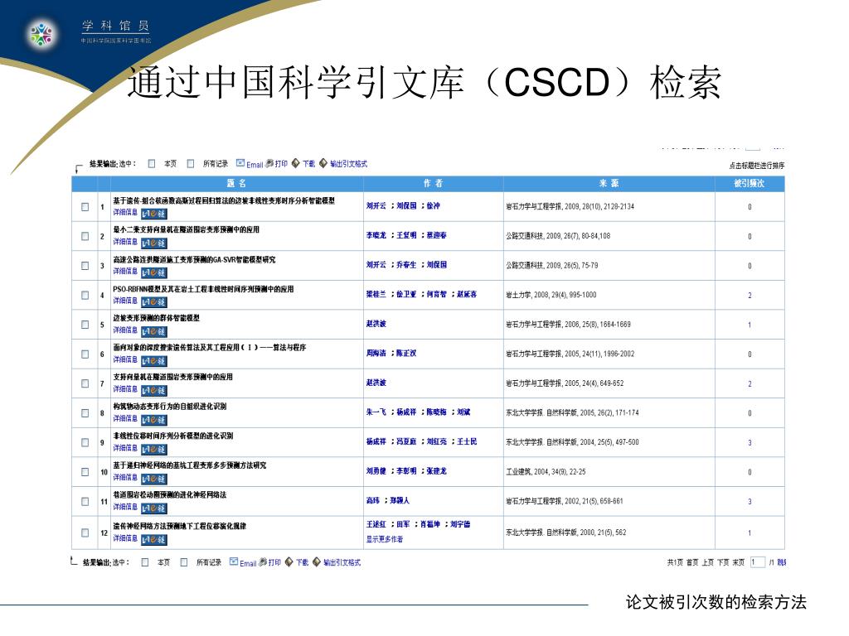
Task: Click the Email icon in the lower output bar
Action: [234, 562]
